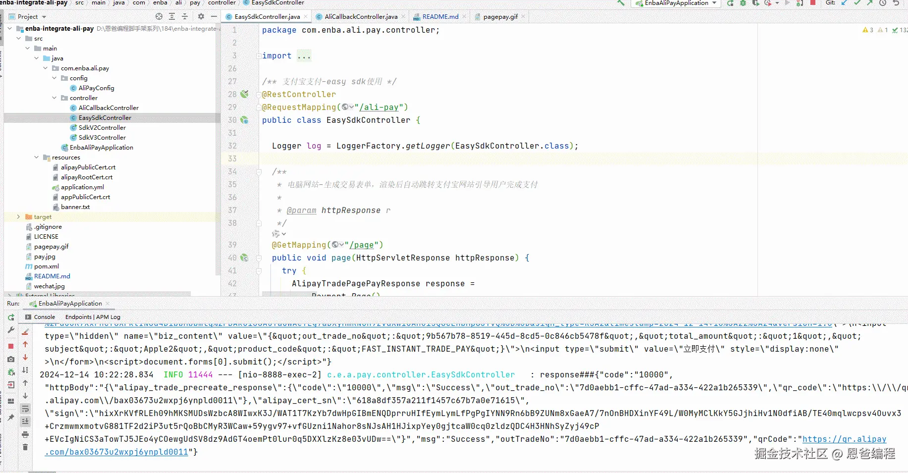908x473 pixels.
Task: Expand all in the Project tree
Action: (x=172, y=16)
